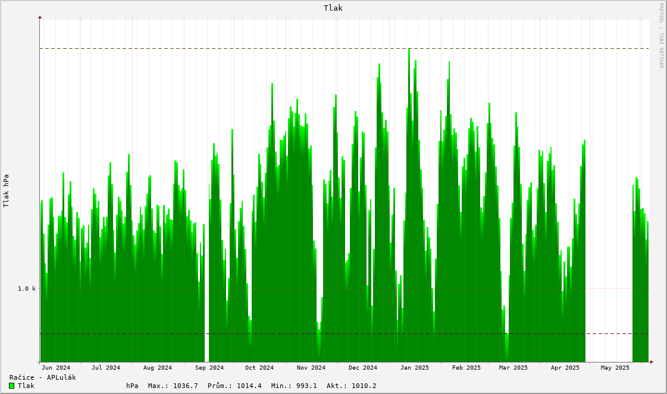Click the 'Oct 2024' x-axis label
Screen dimensions: 667x394
(x=259, y=368)
